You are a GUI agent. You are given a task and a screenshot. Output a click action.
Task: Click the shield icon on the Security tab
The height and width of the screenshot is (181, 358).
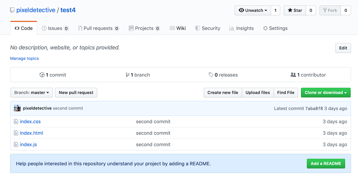197,28
